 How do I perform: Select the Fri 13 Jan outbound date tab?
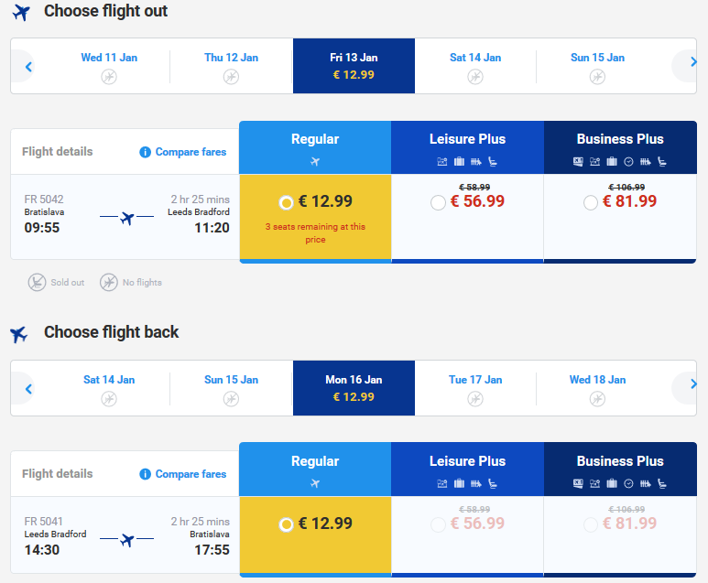pos(354,66)
